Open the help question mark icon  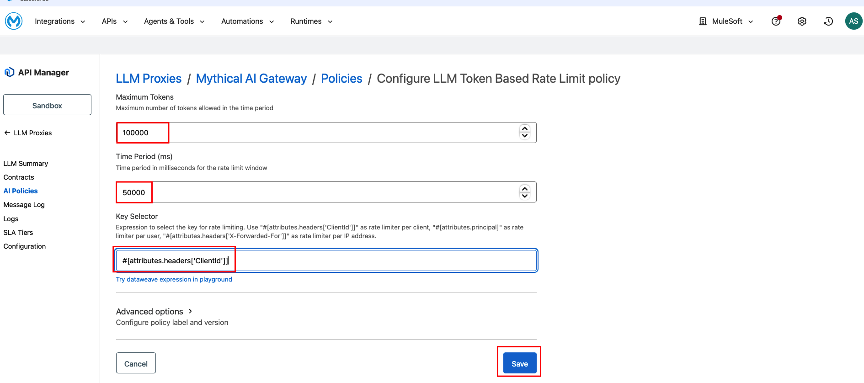(776, 21)
